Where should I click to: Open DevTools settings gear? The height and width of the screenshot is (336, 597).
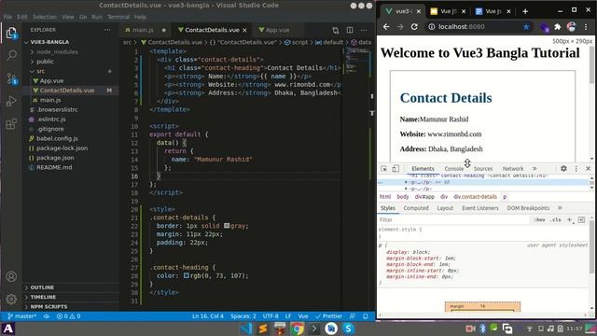point(563,168)
